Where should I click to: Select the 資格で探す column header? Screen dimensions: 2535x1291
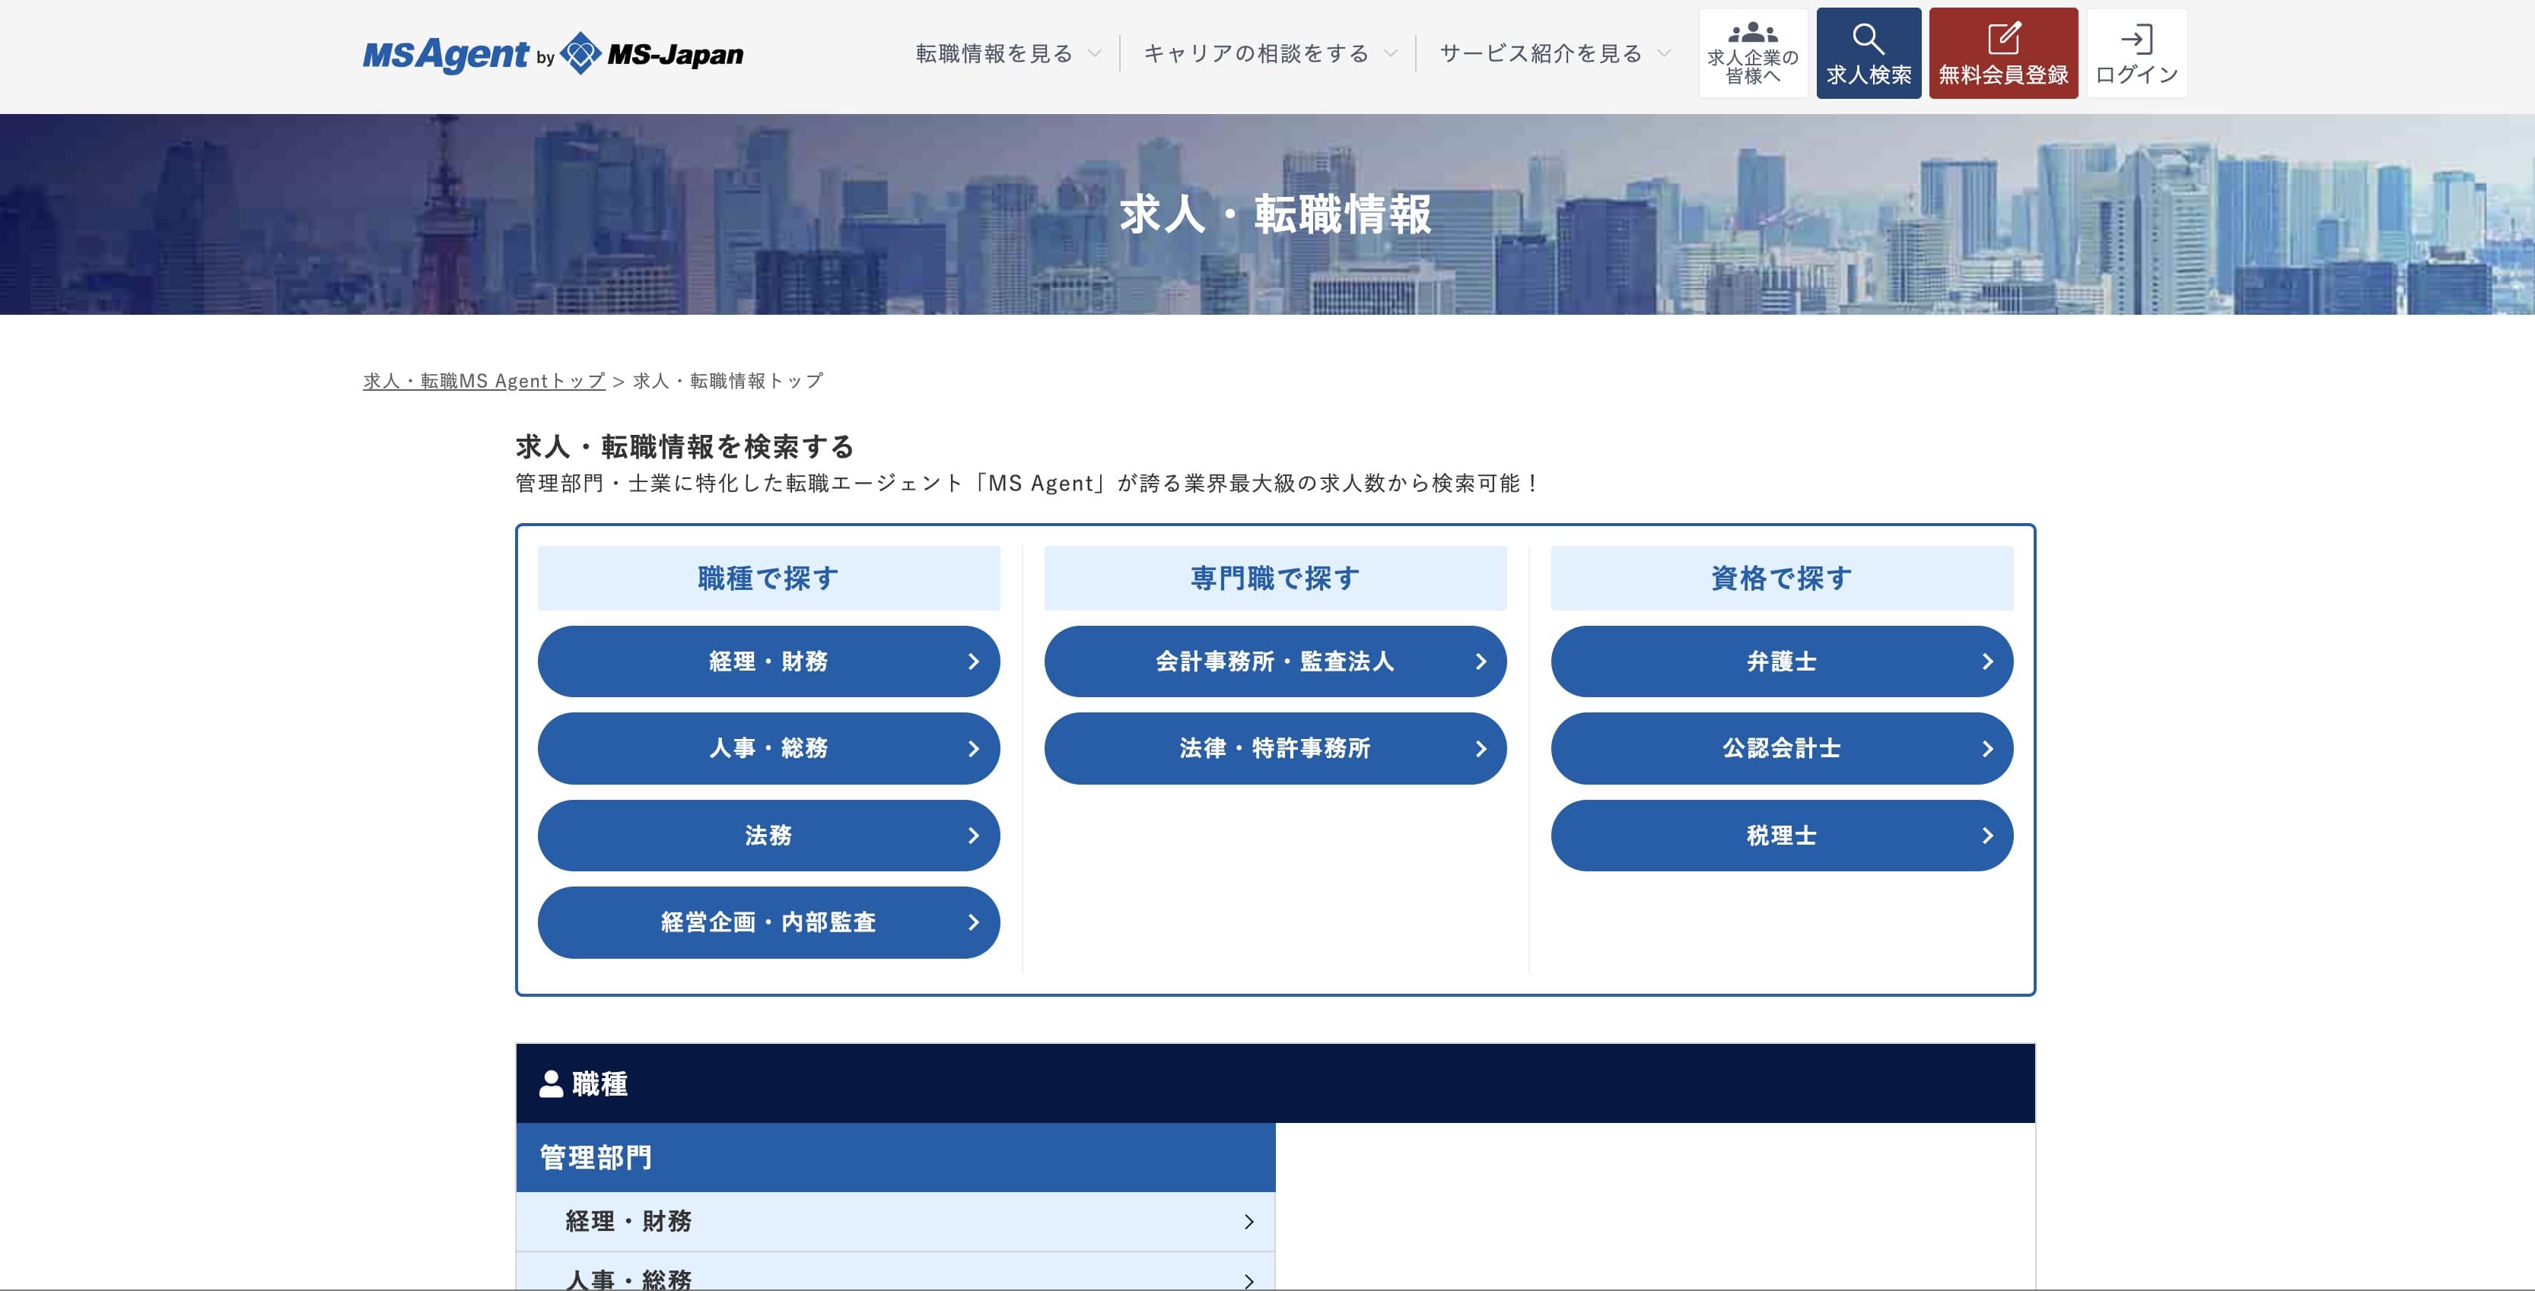pyautogui.click(x=1781, y=578)
